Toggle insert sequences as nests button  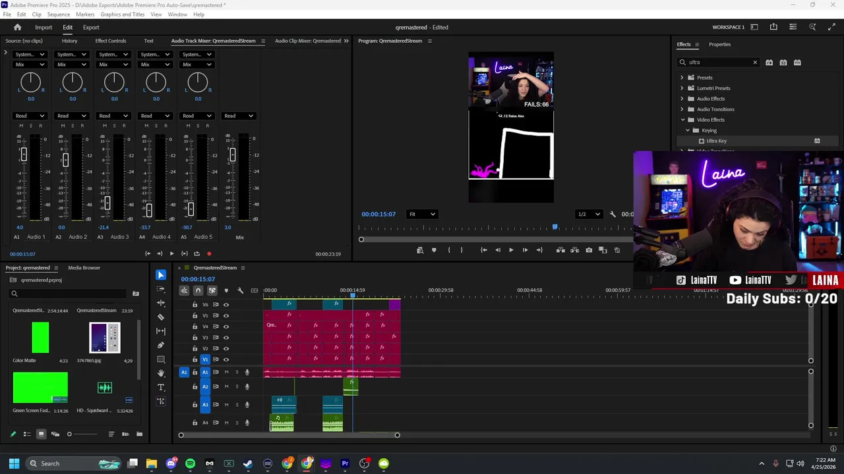pyautogui.click(x=184, y=290)
